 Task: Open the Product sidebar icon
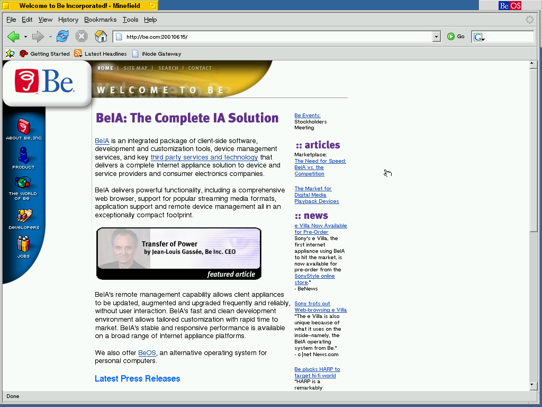tap(23, 158)
